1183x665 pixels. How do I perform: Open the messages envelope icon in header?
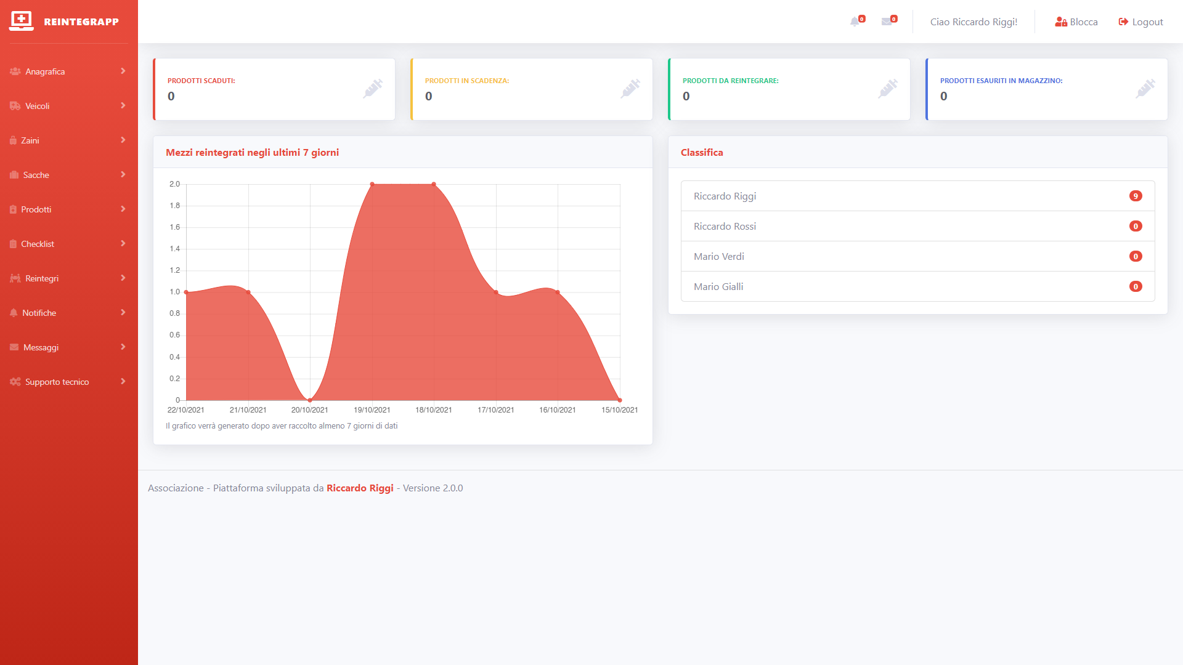pyautogui.click(x=887, y=22)
